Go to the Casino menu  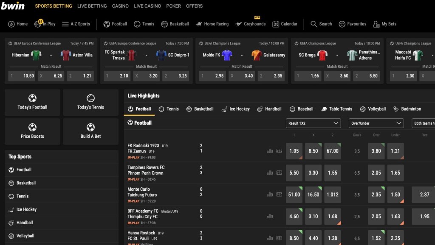pos(120,6)
